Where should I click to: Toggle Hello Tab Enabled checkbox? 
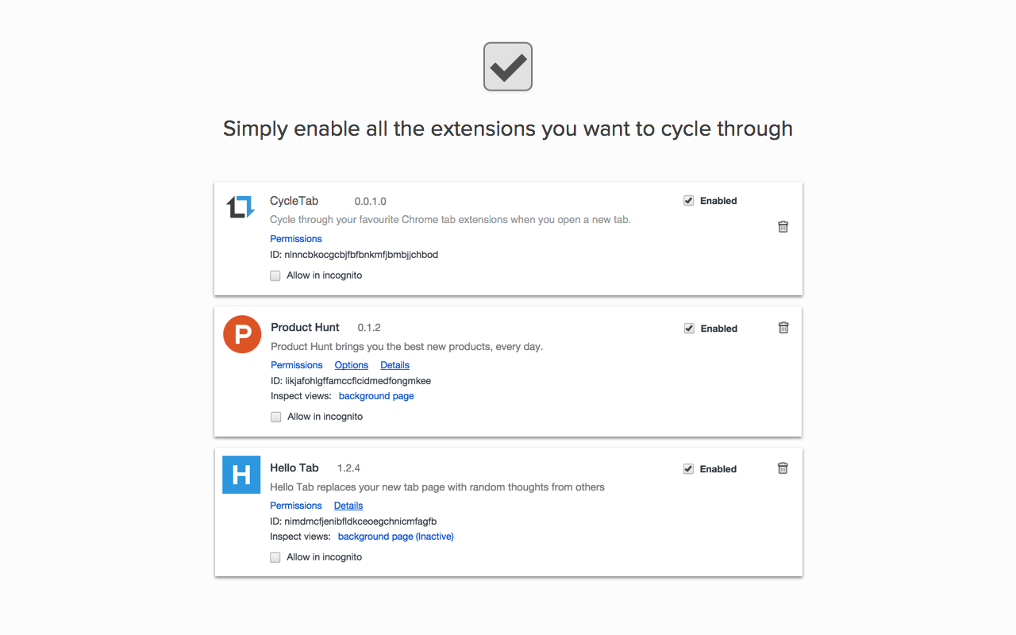689,469
